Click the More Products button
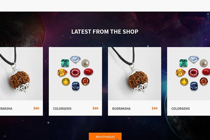Image resolution: width=210 pixels, height=140 pixels. click(x=105, y=136)
